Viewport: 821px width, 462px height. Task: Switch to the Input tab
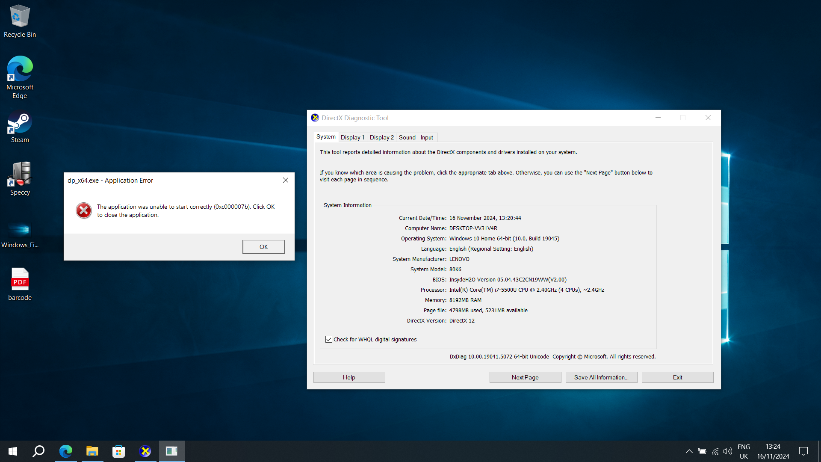pos(427,137)
